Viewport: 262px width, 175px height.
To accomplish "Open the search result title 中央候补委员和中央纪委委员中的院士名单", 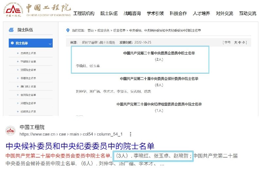I will tap(80, 146).
